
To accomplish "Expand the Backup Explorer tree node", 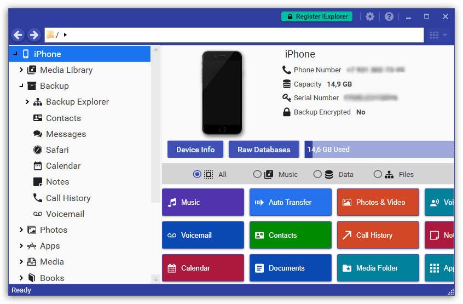I will (x=27, y=102).
